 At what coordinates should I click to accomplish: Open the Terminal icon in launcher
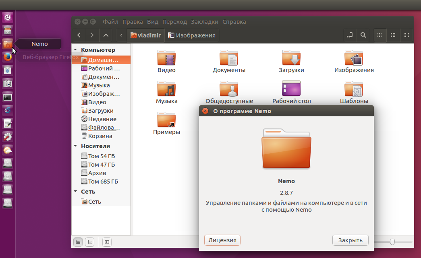(x=8, y=97)
